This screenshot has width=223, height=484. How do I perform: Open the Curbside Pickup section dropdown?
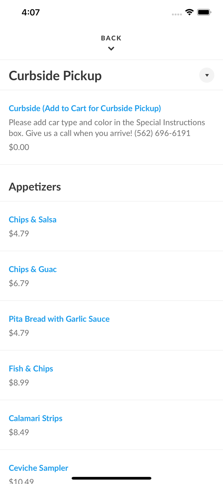tap(207, 75)
